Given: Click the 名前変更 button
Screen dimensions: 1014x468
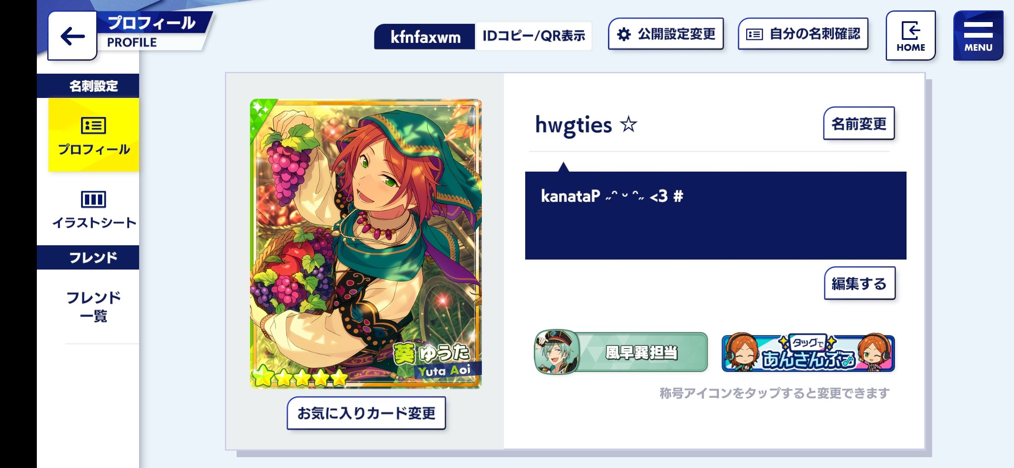Looking at the screenshot, I should tap(859, 123).
